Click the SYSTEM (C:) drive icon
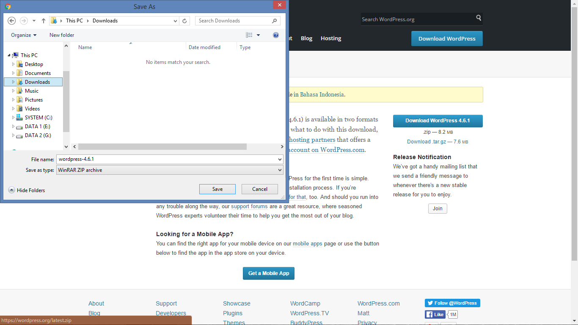 click(x=19, y=118)
